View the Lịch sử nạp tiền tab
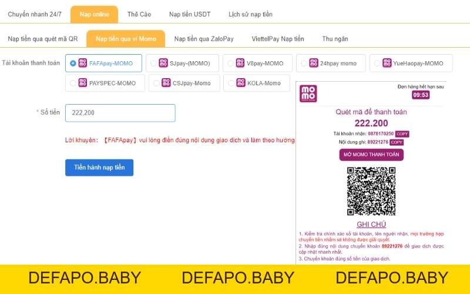The height and width of the screenshot is (294, 470). (x=250, y=14)
